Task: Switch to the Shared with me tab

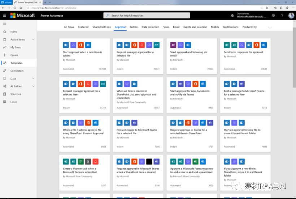Action: [x=101, y=27]
